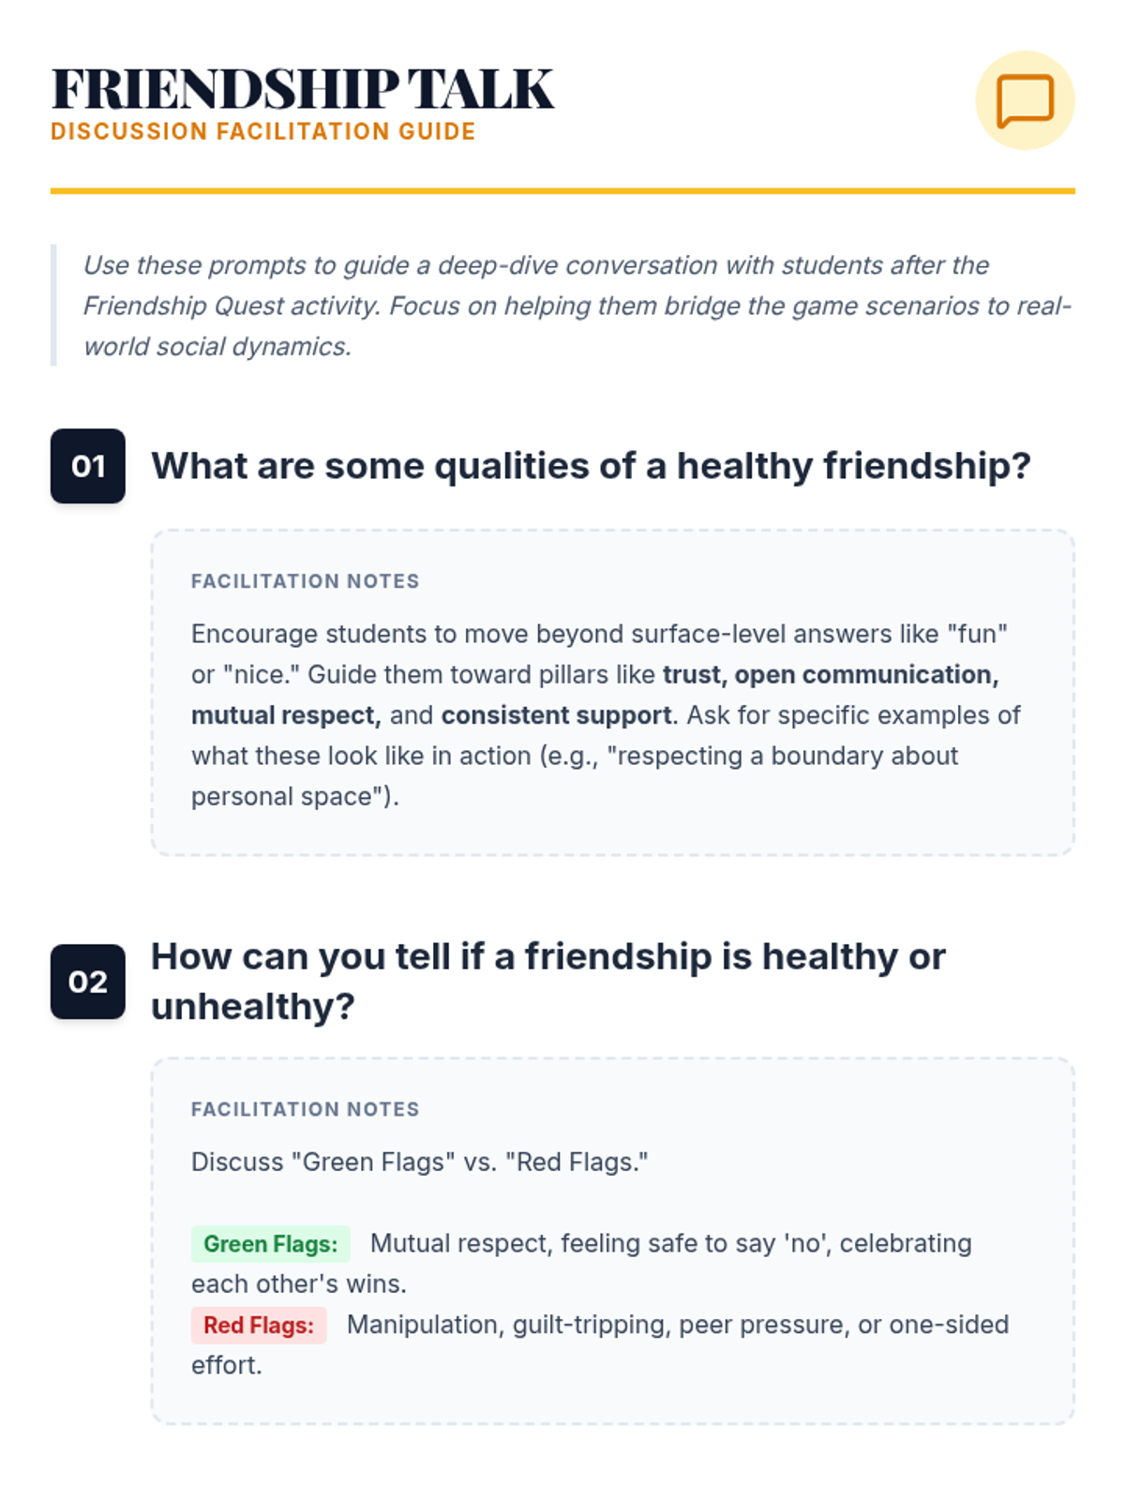This screenshot has width=1125, height=1500.
Task: Click the Red Flags label tag
Action: pyautogui.click(x=259, y=1326)
